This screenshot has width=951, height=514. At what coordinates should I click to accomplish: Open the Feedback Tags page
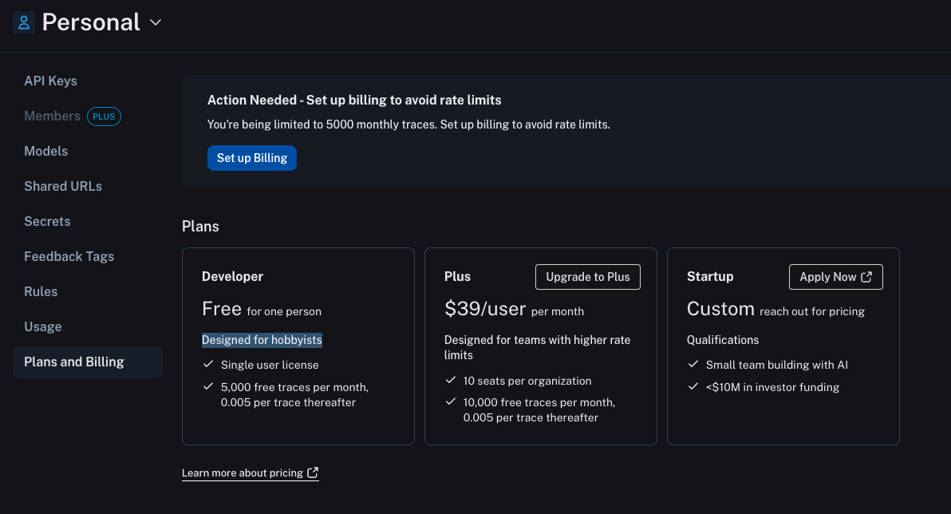(x=69, y=256)
